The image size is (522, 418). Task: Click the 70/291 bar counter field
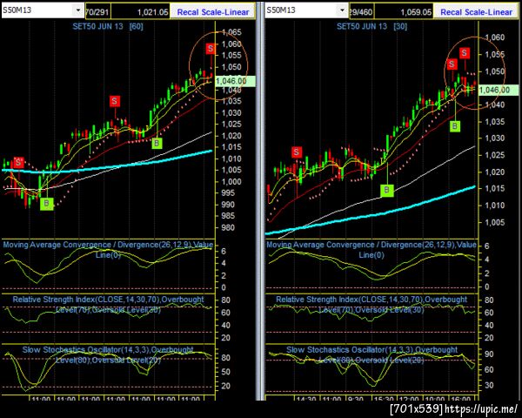pos(97,11)
